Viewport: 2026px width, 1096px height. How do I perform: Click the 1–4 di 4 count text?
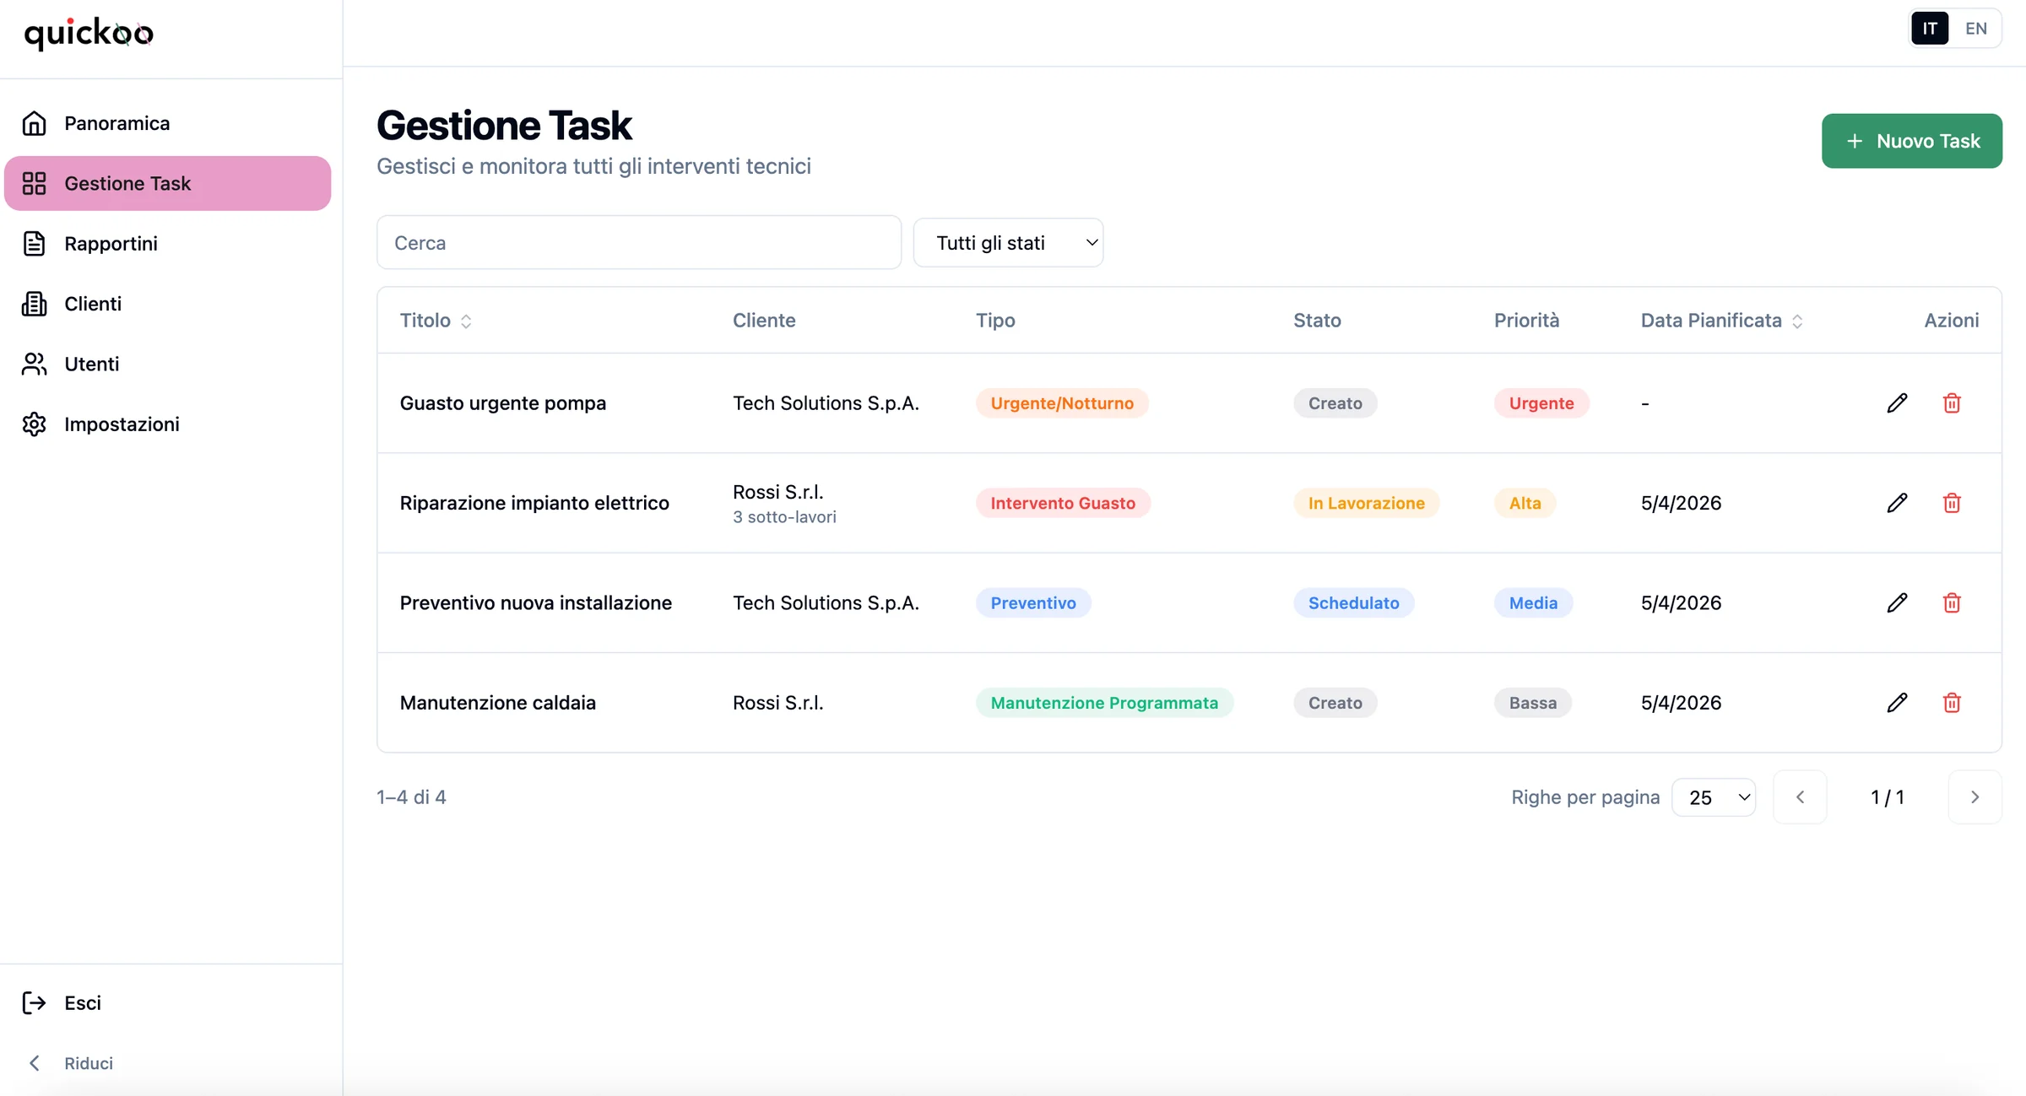pos(411,797)
